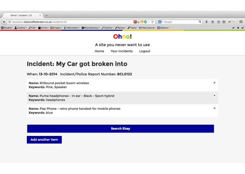Viewport: 245px width, 174px height.
Task: Bookmark this page with the star icon
Action: tap(219, 22)
